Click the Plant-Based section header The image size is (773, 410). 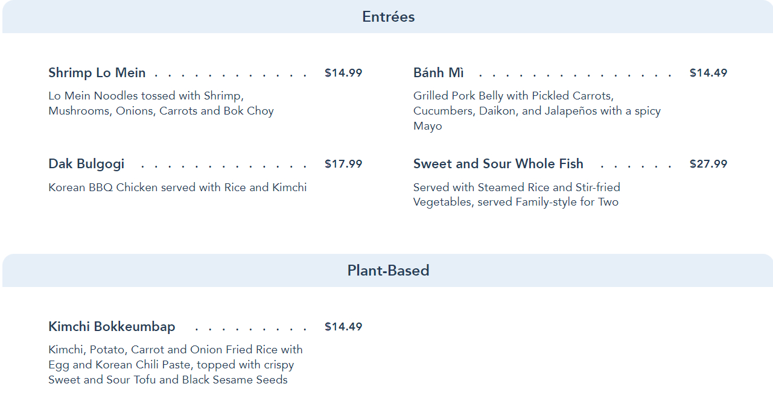(388, 270)
